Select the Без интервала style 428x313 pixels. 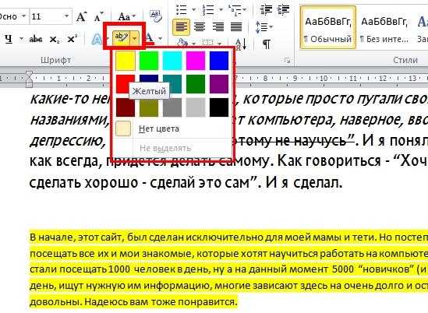(384, 27)
